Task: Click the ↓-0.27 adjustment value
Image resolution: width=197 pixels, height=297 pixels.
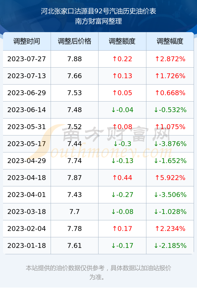Action: coord(122,195)
